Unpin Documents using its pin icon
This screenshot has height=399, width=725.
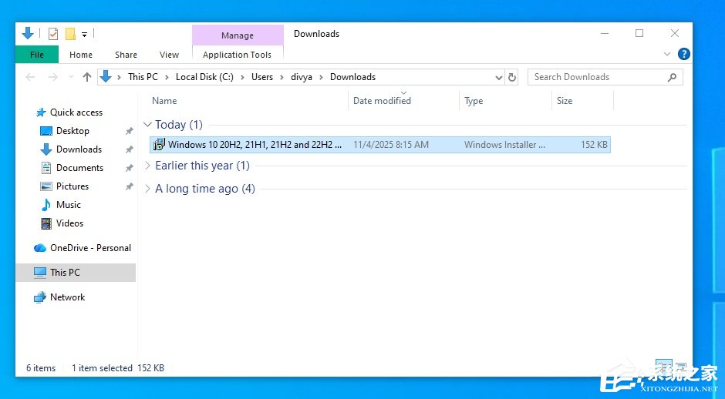click(x=129, y=168)
